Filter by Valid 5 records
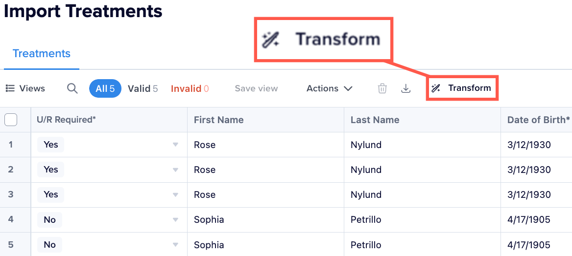 coord(143,88)
